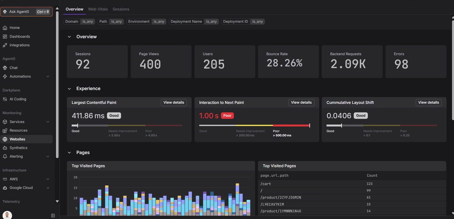Image resolution: width=454 pixels, height=219 pixels.
Task: Click the AI Coding icon
Action: (x=5, y=99)
